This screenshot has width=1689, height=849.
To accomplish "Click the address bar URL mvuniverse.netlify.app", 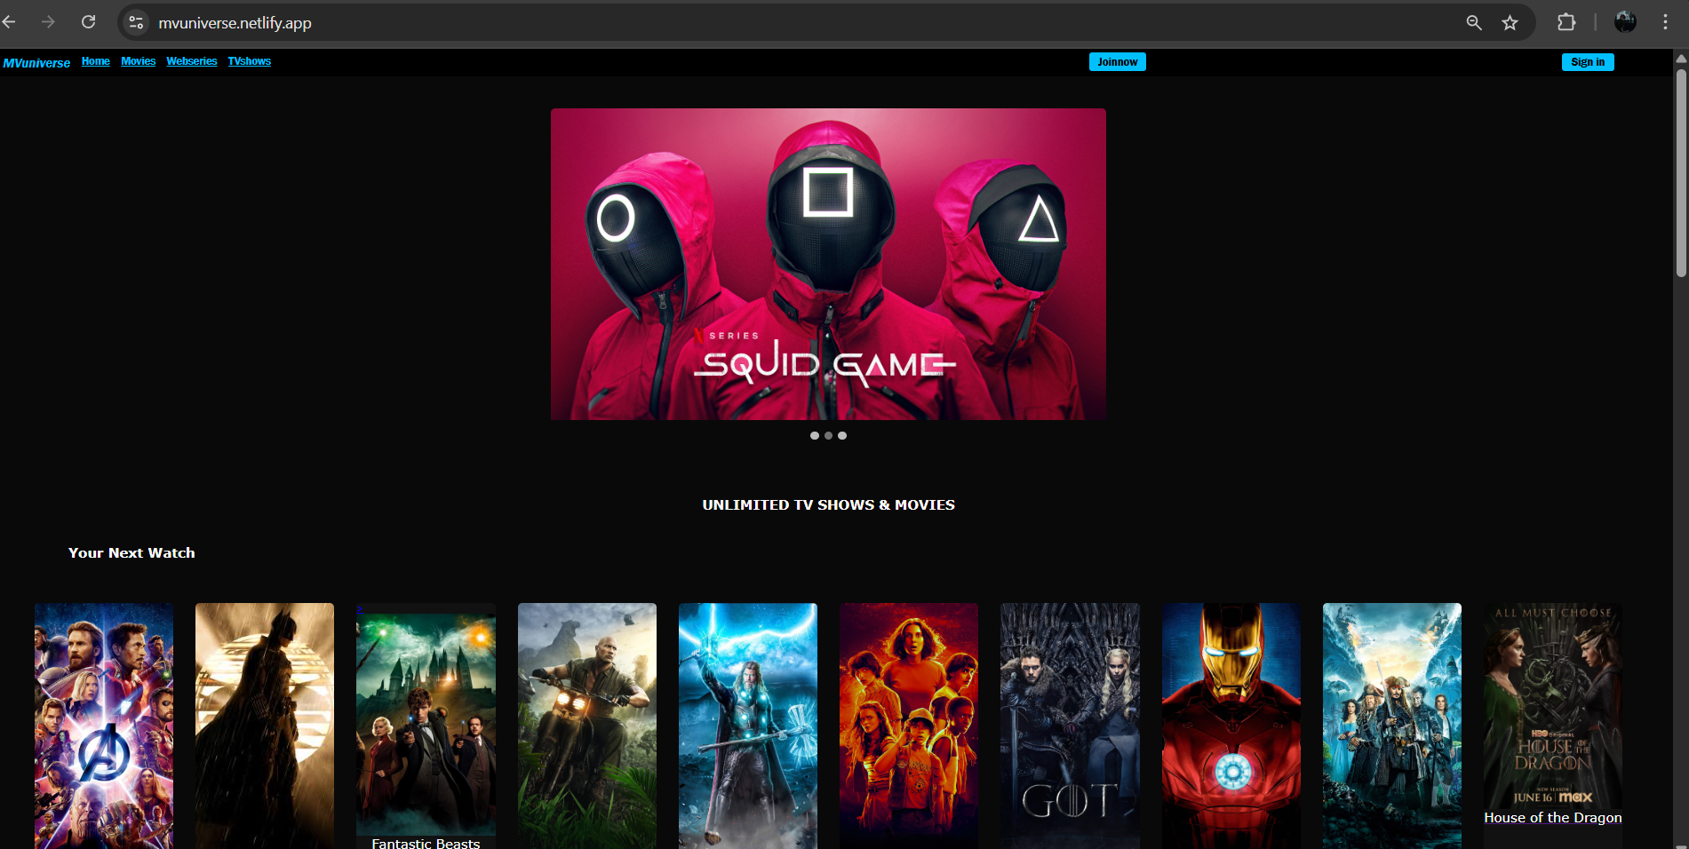I will [x=235, y=23].
